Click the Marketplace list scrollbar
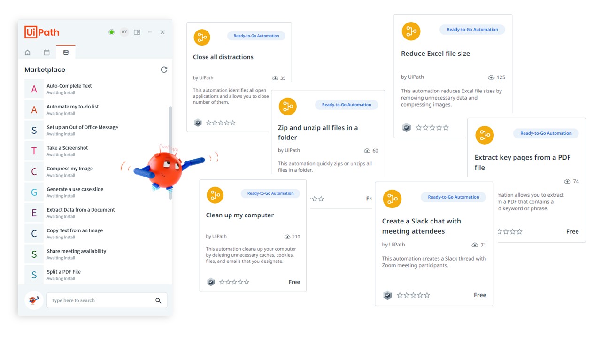This screenshot has height=338, width=601. point(170,153)
